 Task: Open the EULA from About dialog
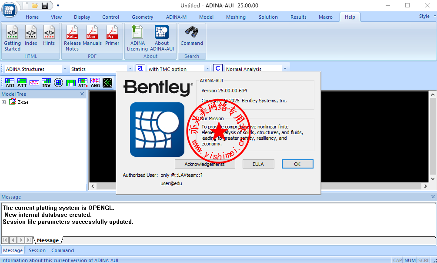[258, 164]
